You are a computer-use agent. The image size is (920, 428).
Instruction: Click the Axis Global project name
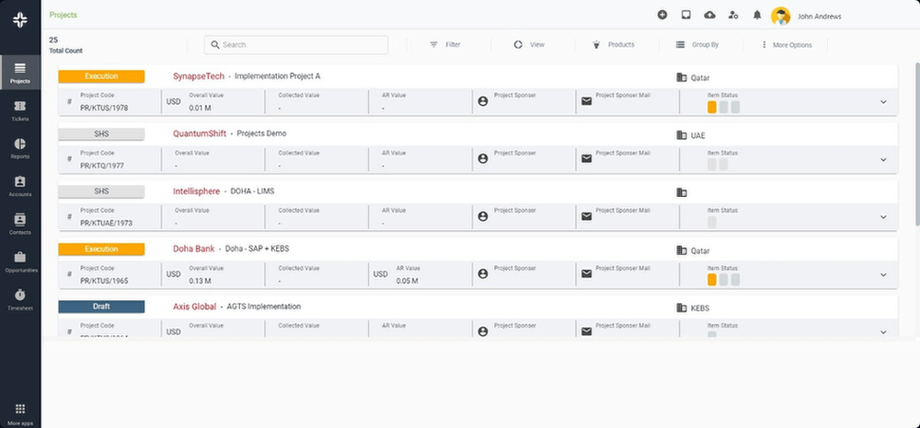(194, 307)
